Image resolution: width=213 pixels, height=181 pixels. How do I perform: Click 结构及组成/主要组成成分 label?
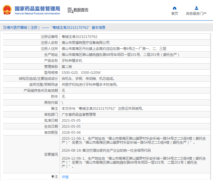[38, 78]
